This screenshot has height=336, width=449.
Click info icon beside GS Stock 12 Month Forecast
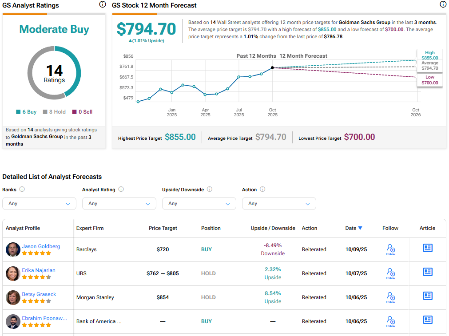coord(443,4)
